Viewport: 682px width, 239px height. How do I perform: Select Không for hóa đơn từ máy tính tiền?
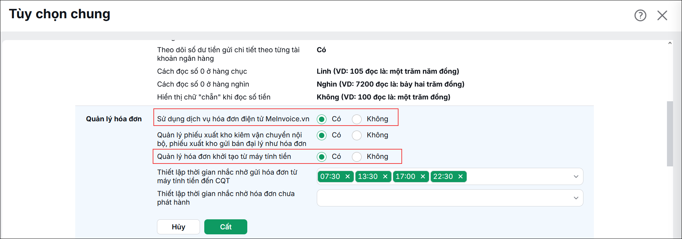(x=357, y=157)
